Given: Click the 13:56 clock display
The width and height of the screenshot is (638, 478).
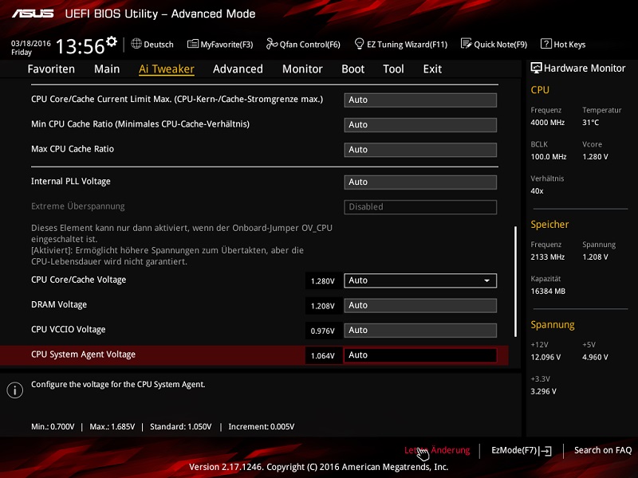Looking at the screenshot, I should [81, 46].
